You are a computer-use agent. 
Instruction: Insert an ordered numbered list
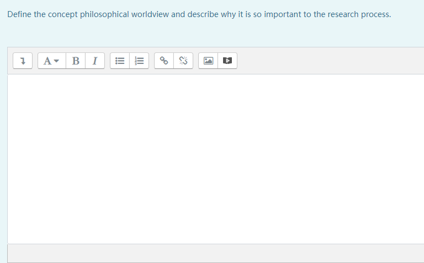tap(139, 61)
